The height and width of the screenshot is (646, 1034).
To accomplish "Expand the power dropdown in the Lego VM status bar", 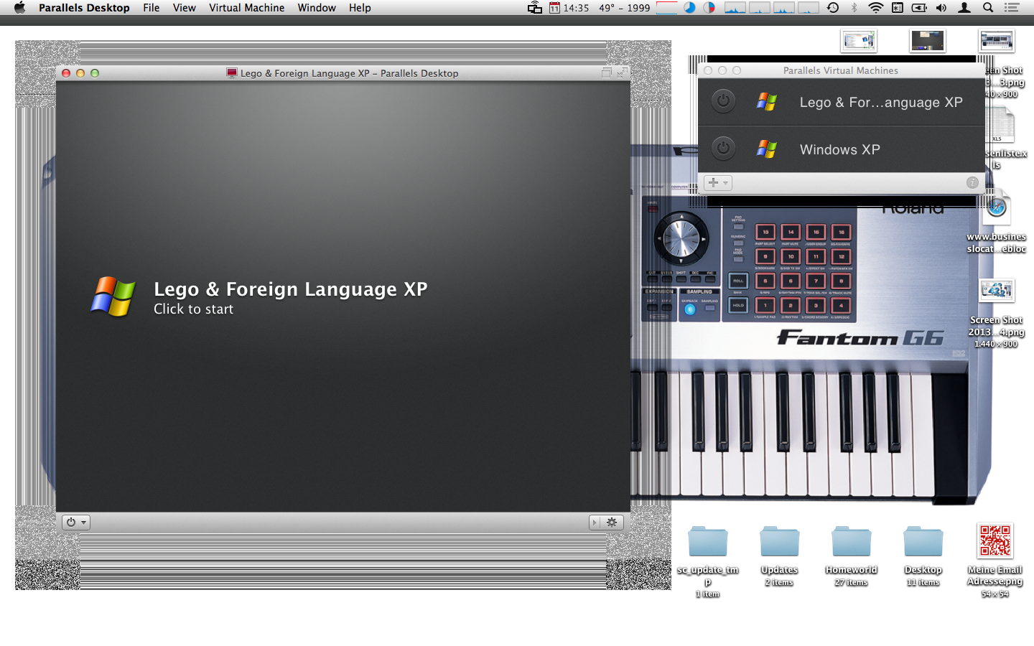I will (75, 523).
